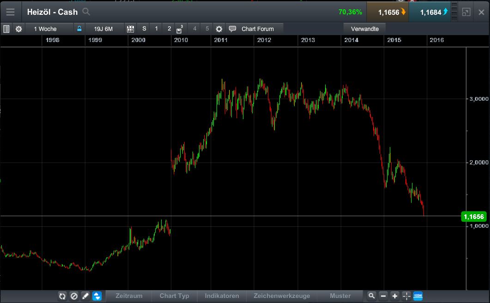
Task: Open the Chart Forum link
Action: tap(257, 29)
